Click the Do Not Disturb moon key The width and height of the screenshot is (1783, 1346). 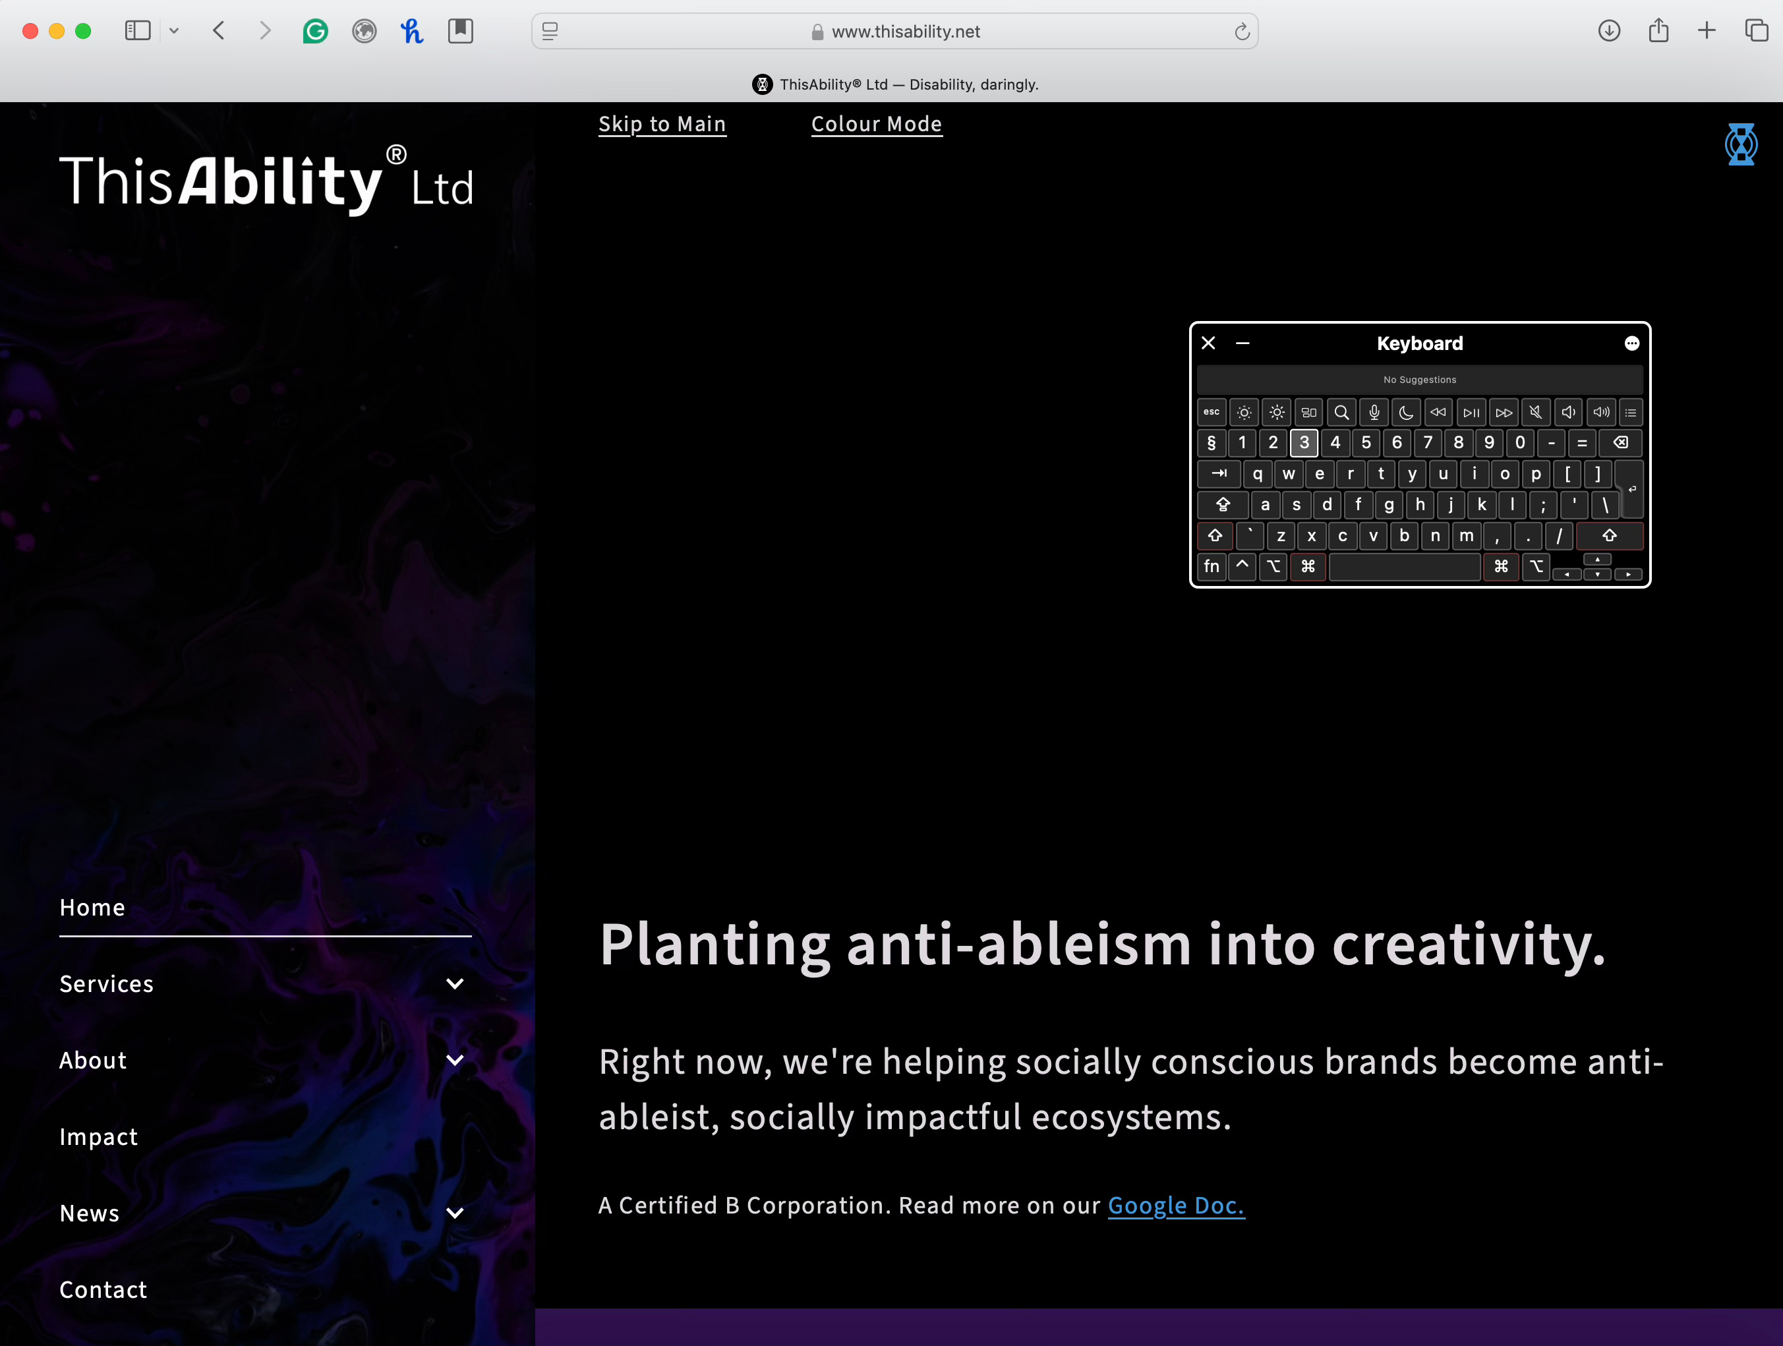(1406, 413)
